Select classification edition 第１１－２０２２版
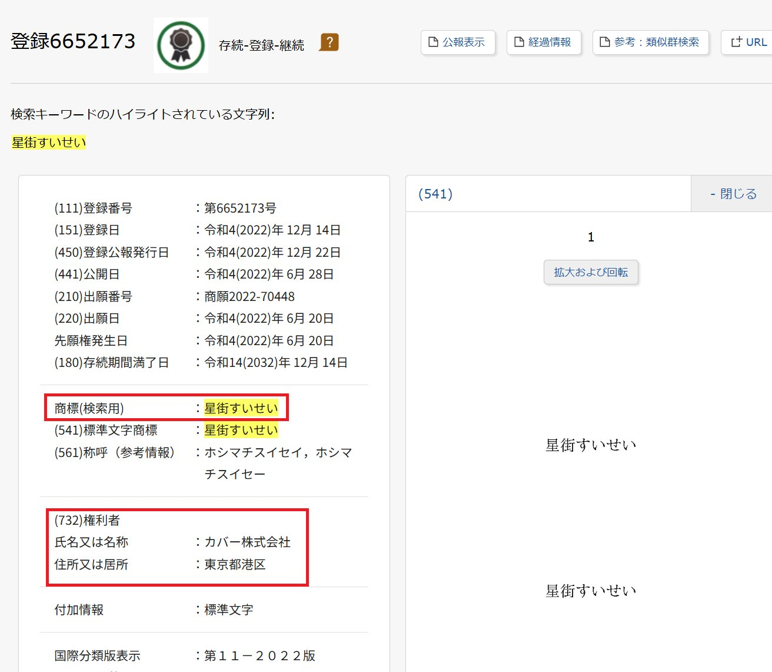772x672 pixels. point(259,656)
